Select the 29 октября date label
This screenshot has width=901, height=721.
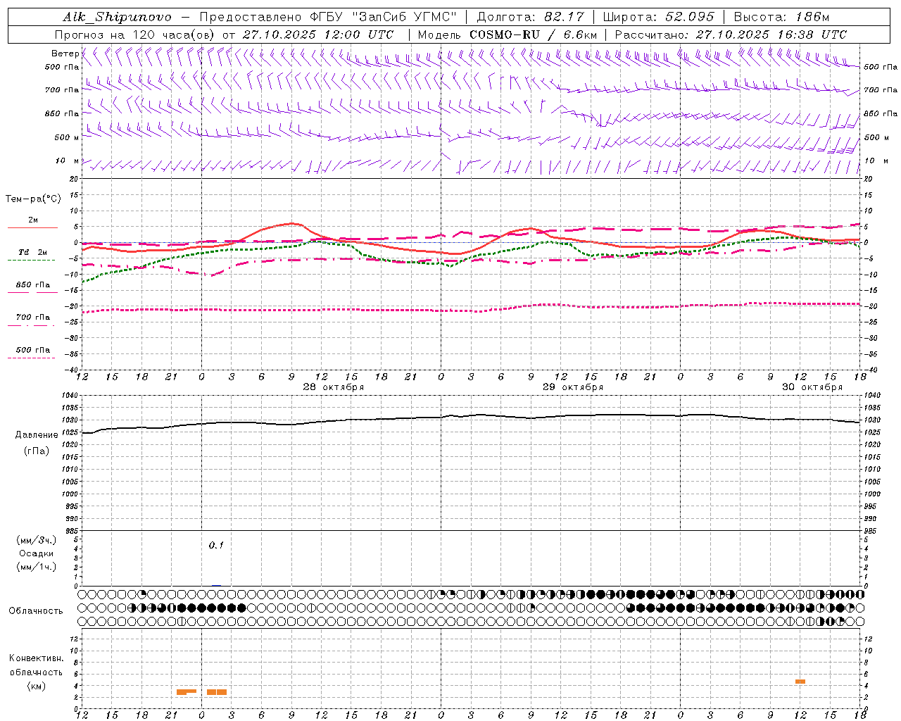[573, 387]
